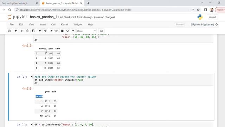Click the Out[2] output prompt
The image size is (225, 127).
click(27, 89)
